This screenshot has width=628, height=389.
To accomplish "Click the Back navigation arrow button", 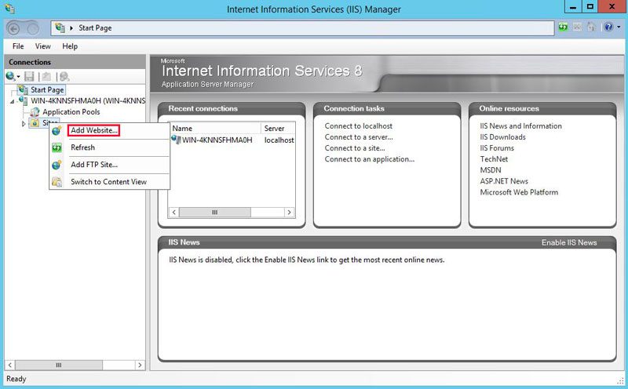I will [x=13, y=29].
